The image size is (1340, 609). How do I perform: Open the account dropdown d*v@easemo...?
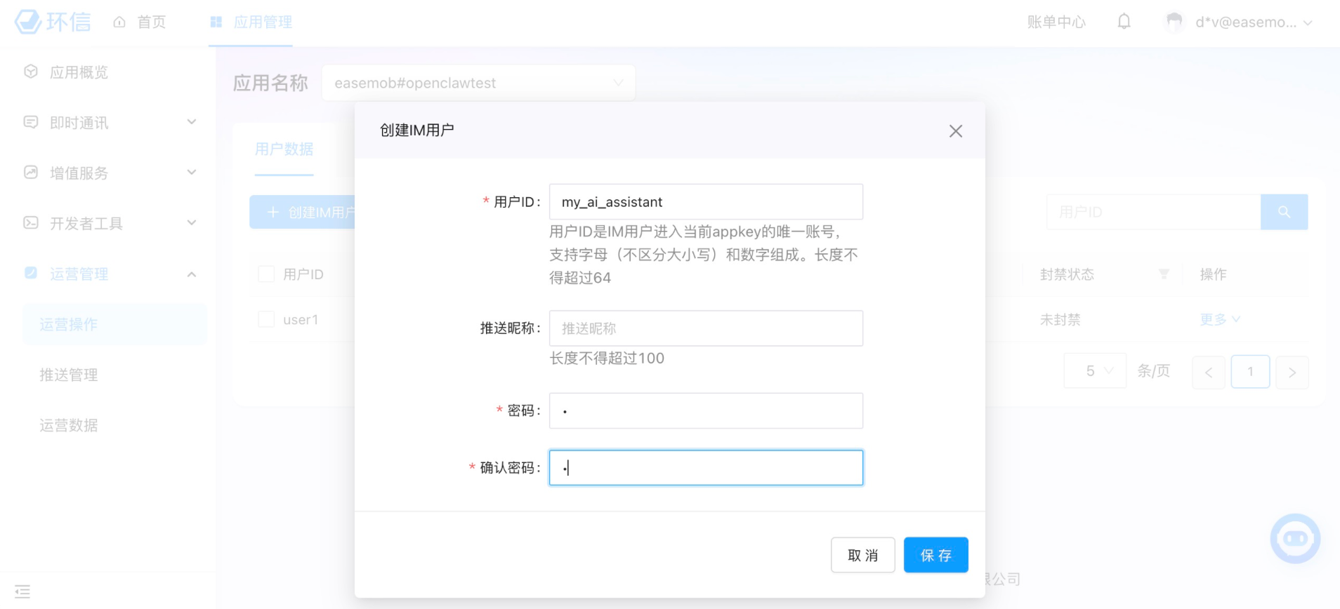pos(1254,22)
